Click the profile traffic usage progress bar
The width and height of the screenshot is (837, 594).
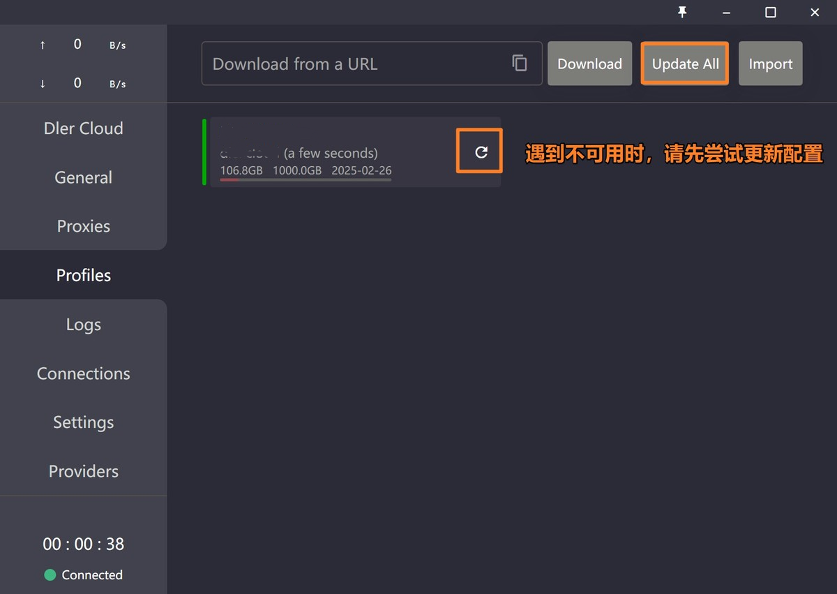(305, 181)
